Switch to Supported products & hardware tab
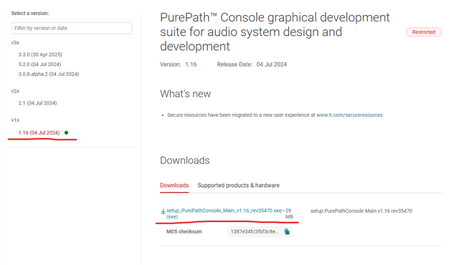The height and width of the screenshot is (265, 459). click(x=238, y=185)
